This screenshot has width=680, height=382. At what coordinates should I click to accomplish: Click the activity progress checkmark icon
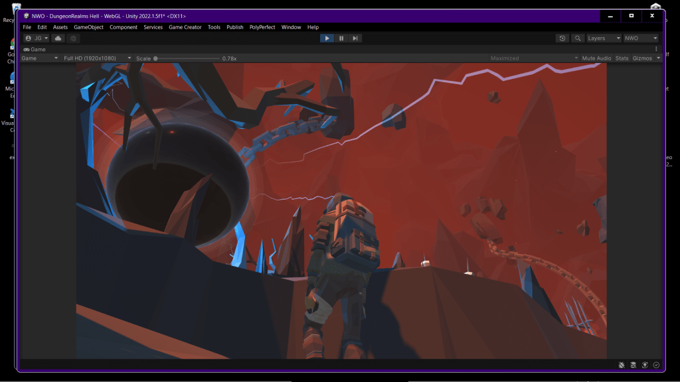[656, 365]
